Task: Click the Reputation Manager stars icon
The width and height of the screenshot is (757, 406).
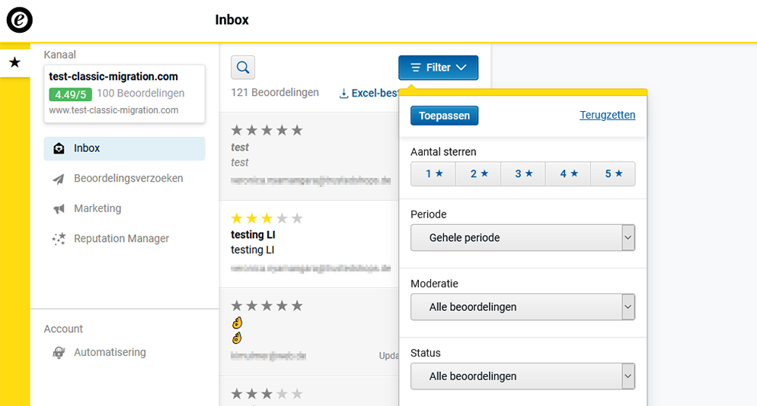Action: tap(59, 239)
